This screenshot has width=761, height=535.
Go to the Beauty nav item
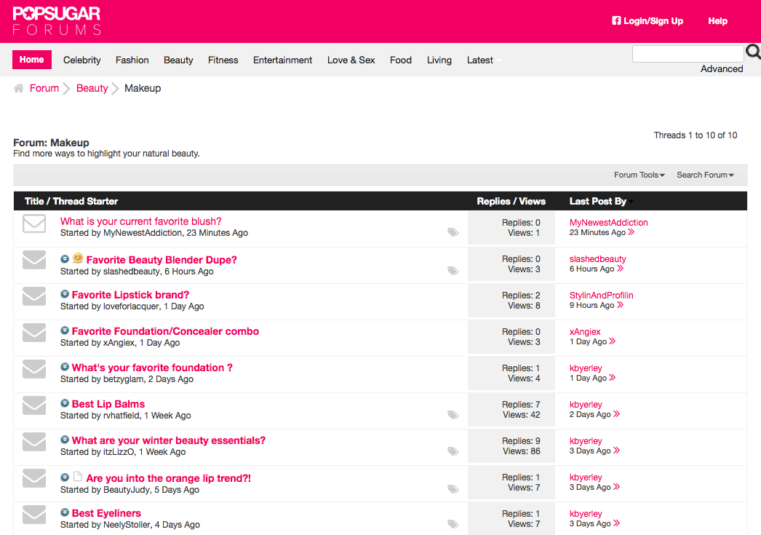(178, 60)
